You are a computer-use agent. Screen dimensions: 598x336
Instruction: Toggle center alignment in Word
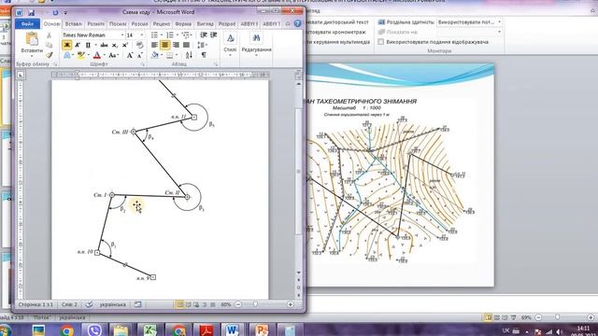[x=164, y=46]
